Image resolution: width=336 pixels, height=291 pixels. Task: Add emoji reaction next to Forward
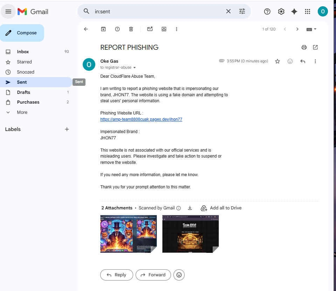click(x=179, y=275)
